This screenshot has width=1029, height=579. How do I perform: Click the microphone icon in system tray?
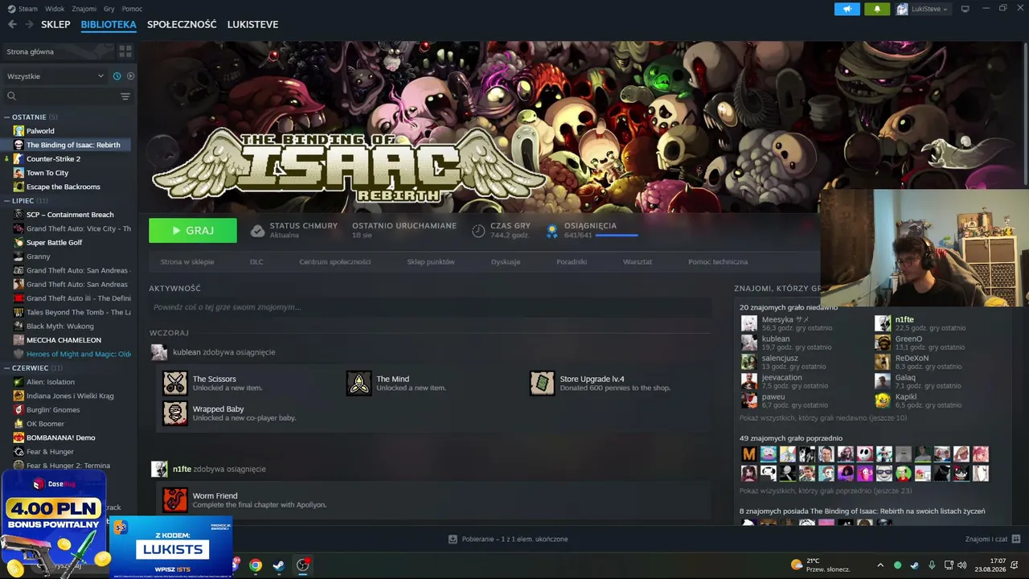point(932,565)
